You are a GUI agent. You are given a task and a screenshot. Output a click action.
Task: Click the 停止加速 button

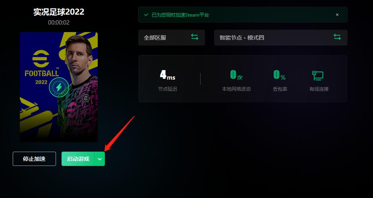(x=34, y=159)
